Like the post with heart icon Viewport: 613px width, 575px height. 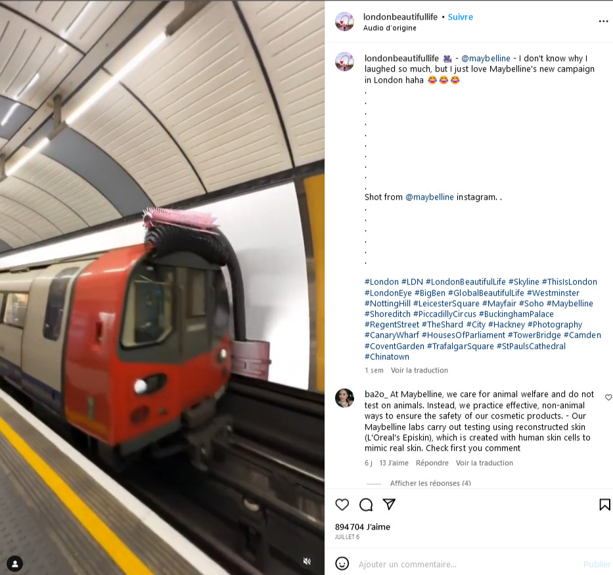tap(342, 505)
